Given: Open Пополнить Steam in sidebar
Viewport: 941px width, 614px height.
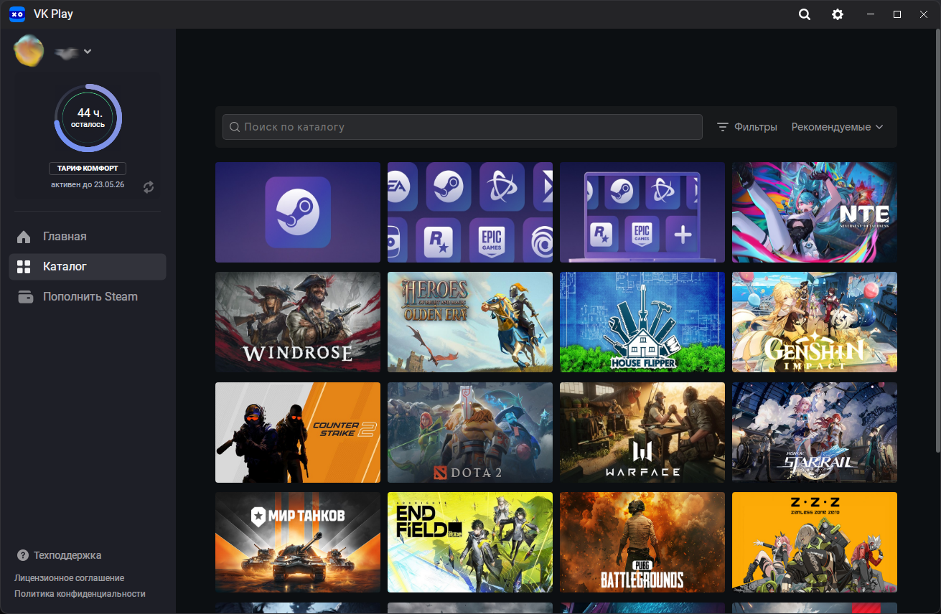Looking at the screenshot, I should 88,297.
